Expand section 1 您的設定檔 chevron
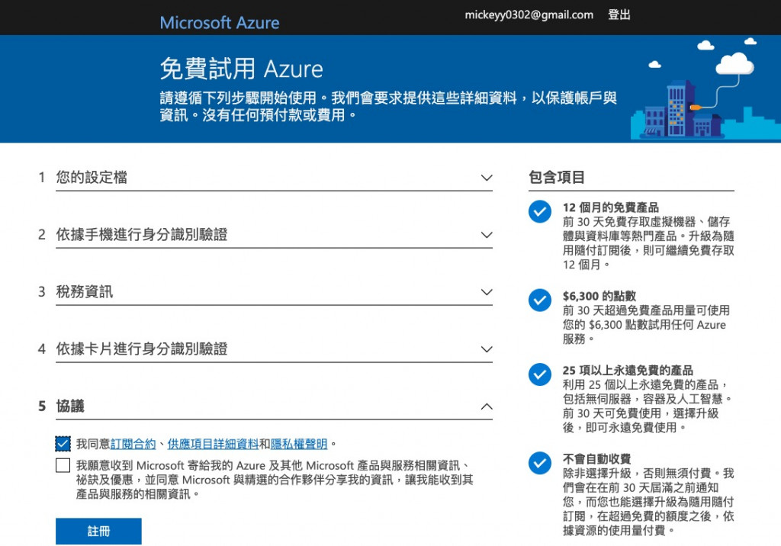781x546 pixels. 487,178
